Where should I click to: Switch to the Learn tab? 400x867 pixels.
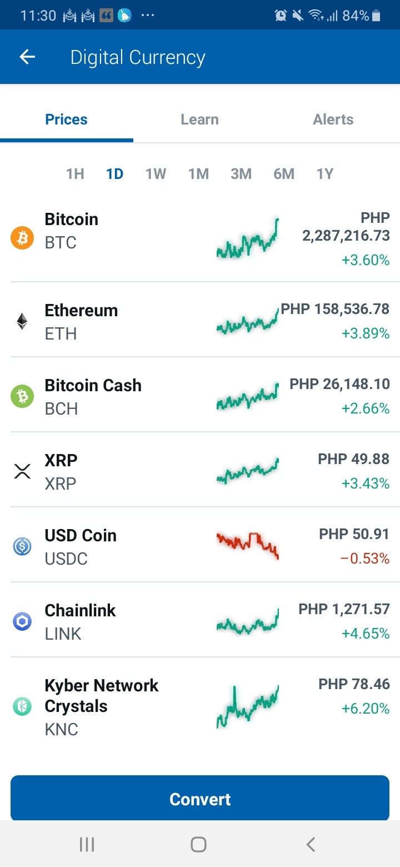click(199, 119)
